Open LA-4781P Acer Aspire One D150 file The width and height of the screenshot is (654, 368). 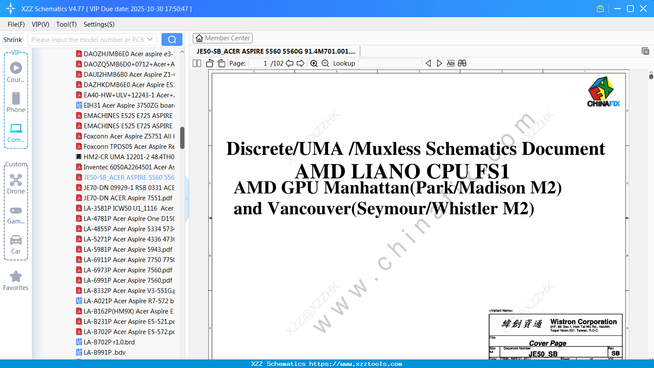pyautogui.click(x=125, y=218)
